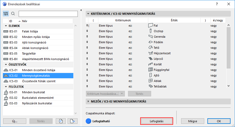
Task: Click the door icon next to Ajtó
Action: 151,75
